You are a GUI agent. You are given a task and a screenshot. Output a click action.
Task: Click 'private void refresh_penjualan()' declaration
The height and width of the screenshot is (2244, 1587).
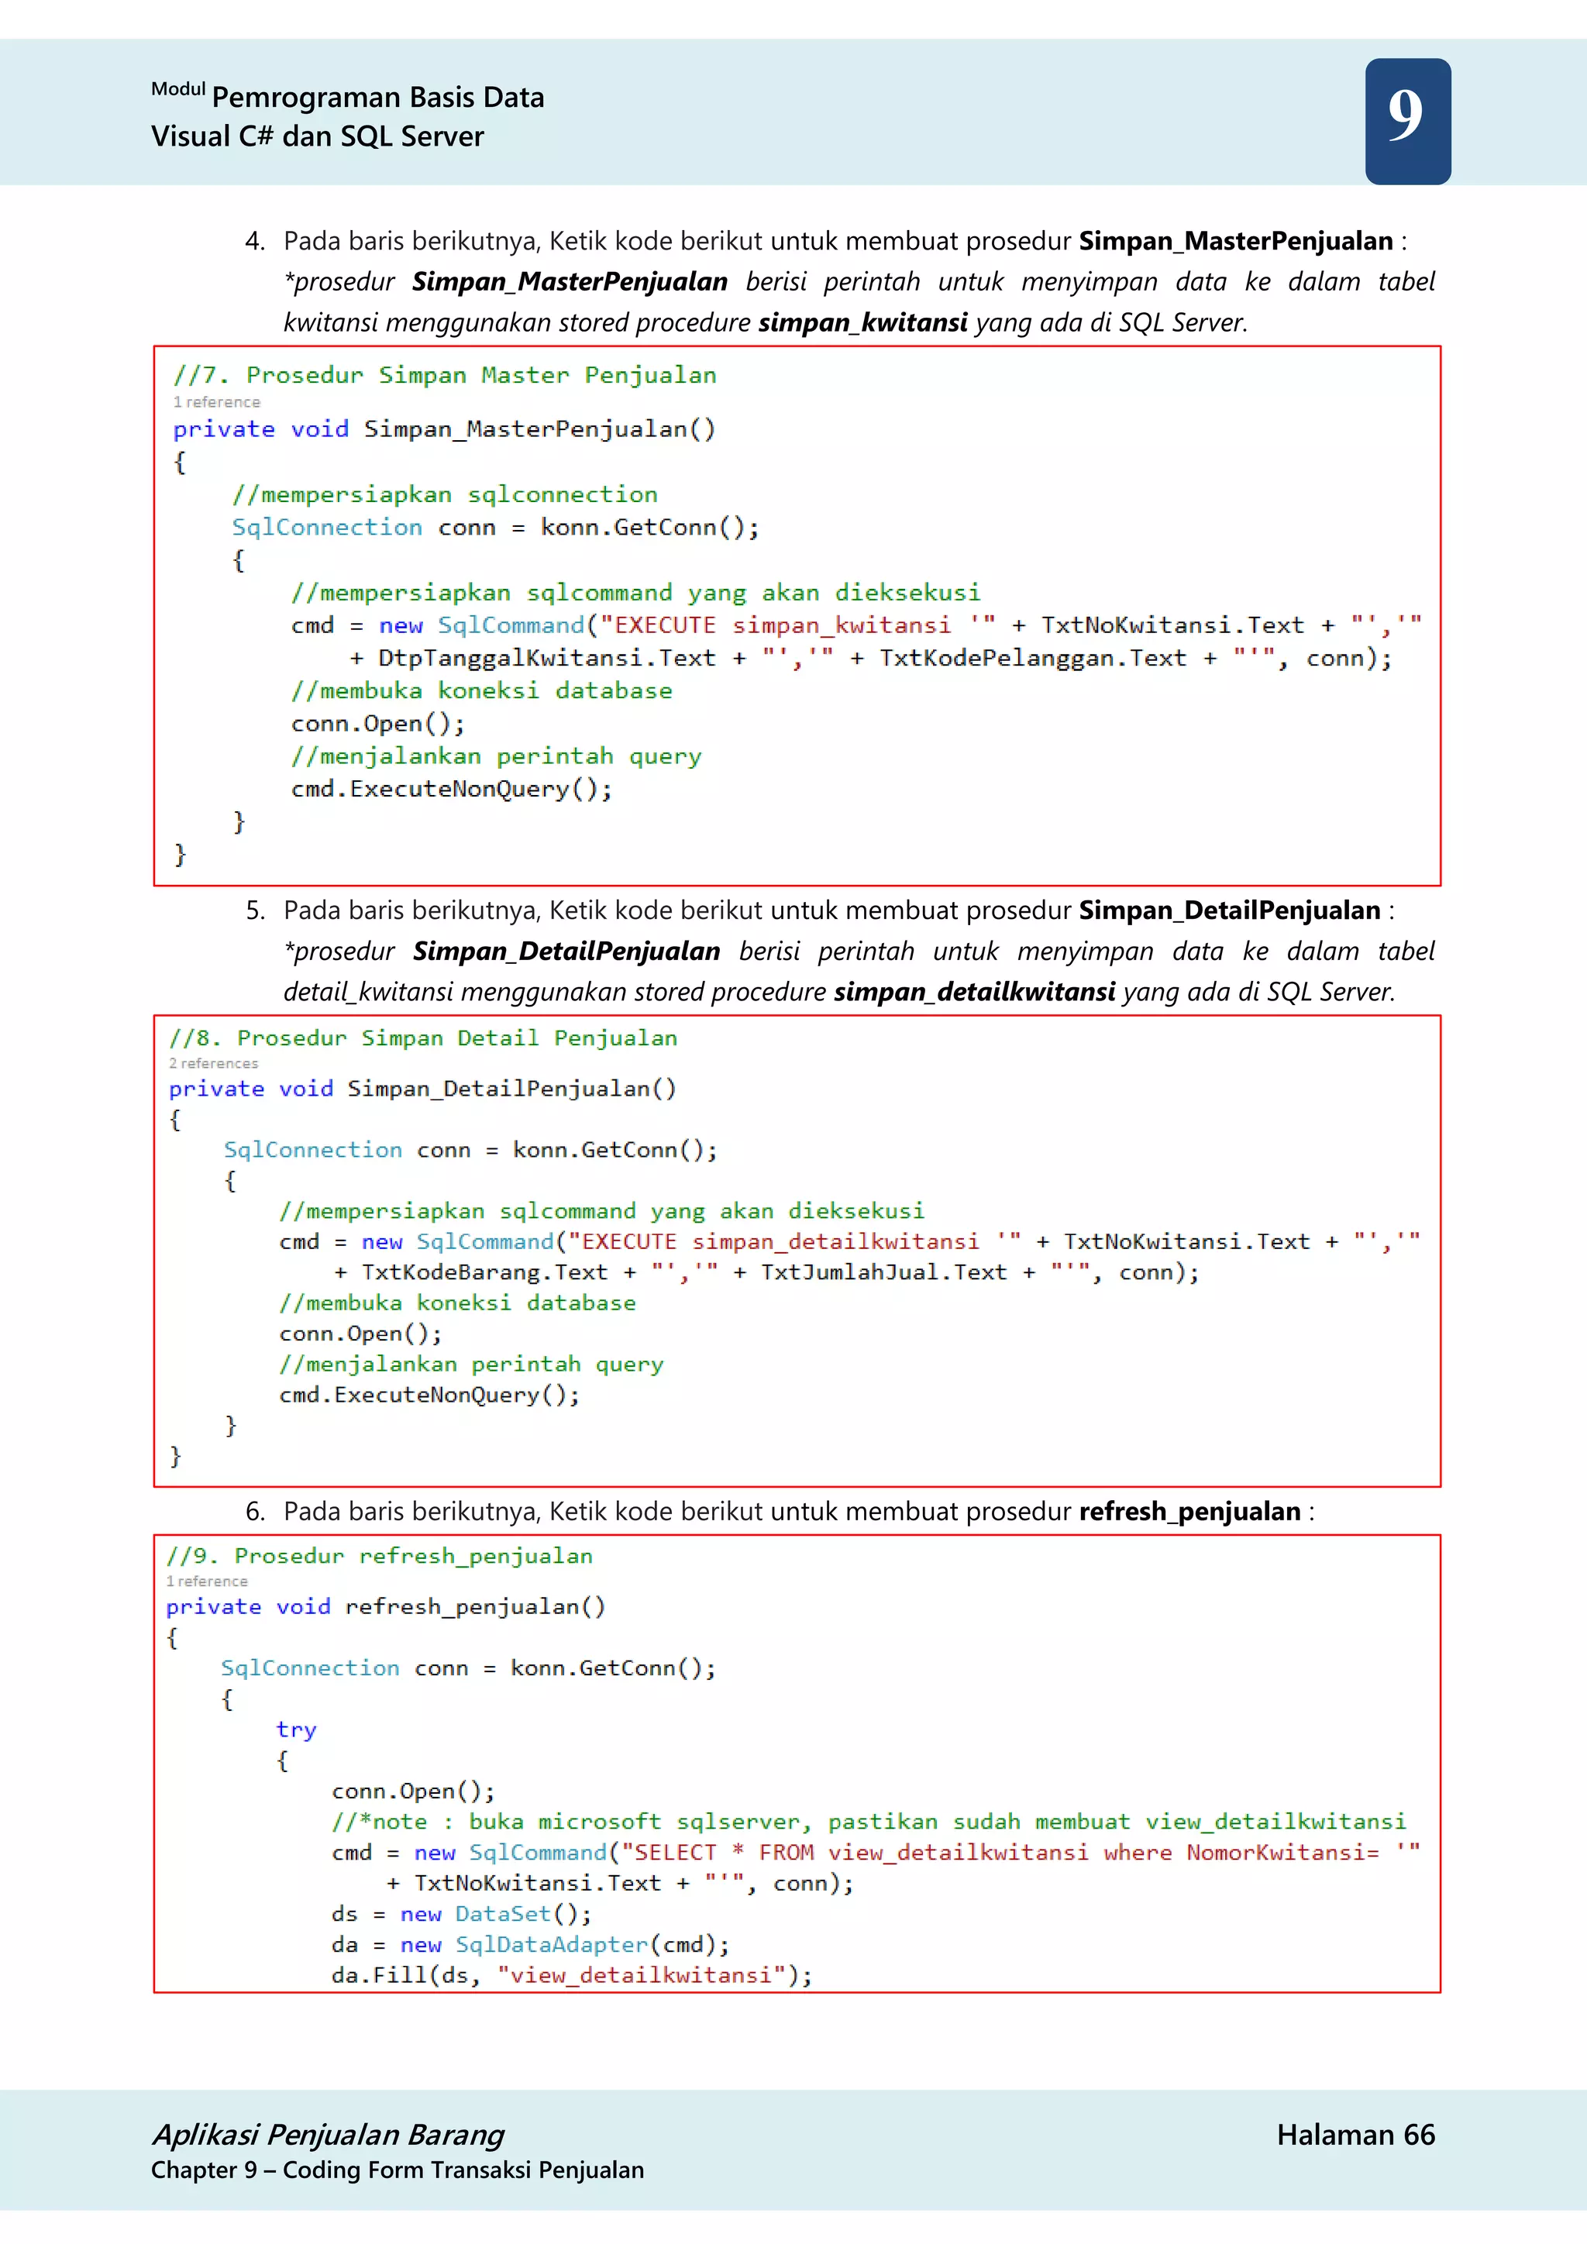point(386,1607)
